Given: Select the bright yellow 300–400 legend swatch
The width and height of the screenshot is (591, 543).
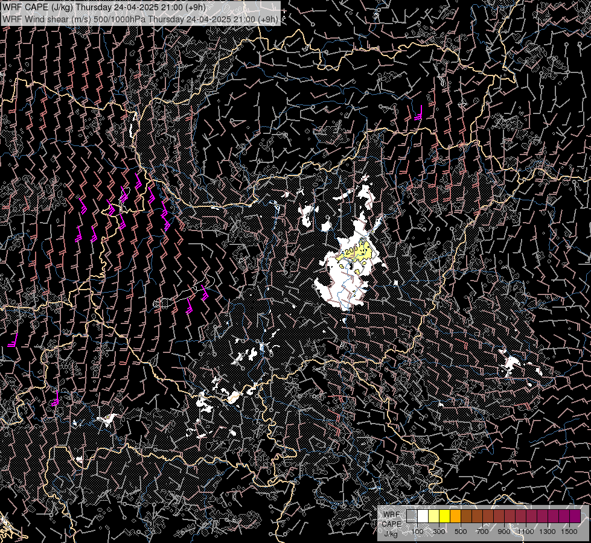Looking at the screenshot, I should 445,516.
